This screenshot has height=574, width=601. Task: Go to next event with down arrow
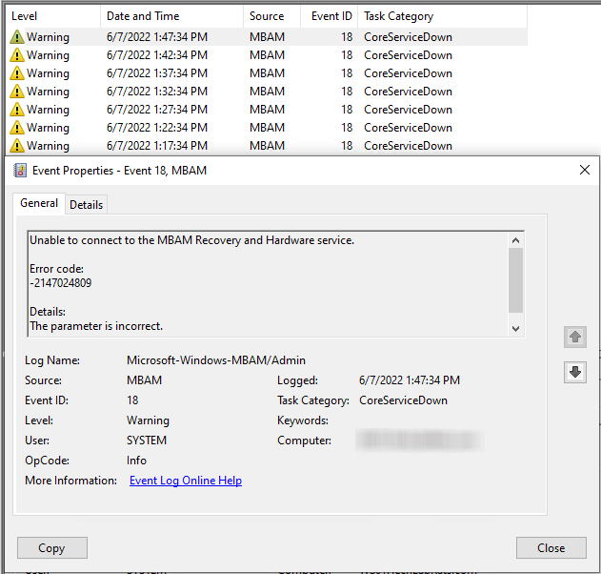(575, 372)
